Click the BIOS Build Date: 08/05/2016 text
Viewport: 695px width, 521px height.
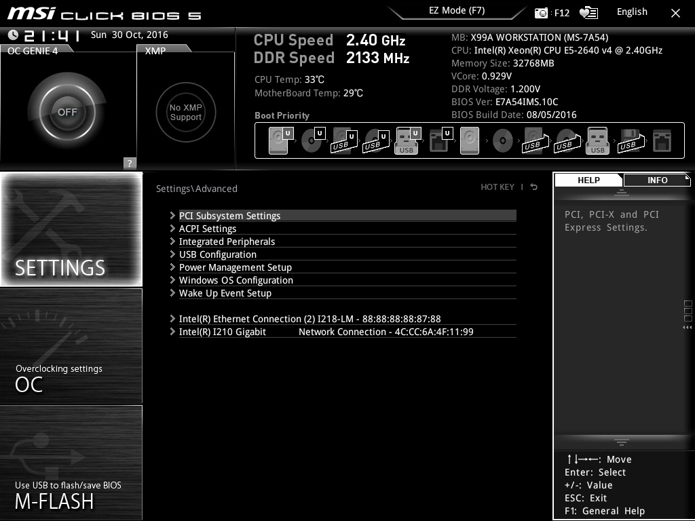pos(514,115)
